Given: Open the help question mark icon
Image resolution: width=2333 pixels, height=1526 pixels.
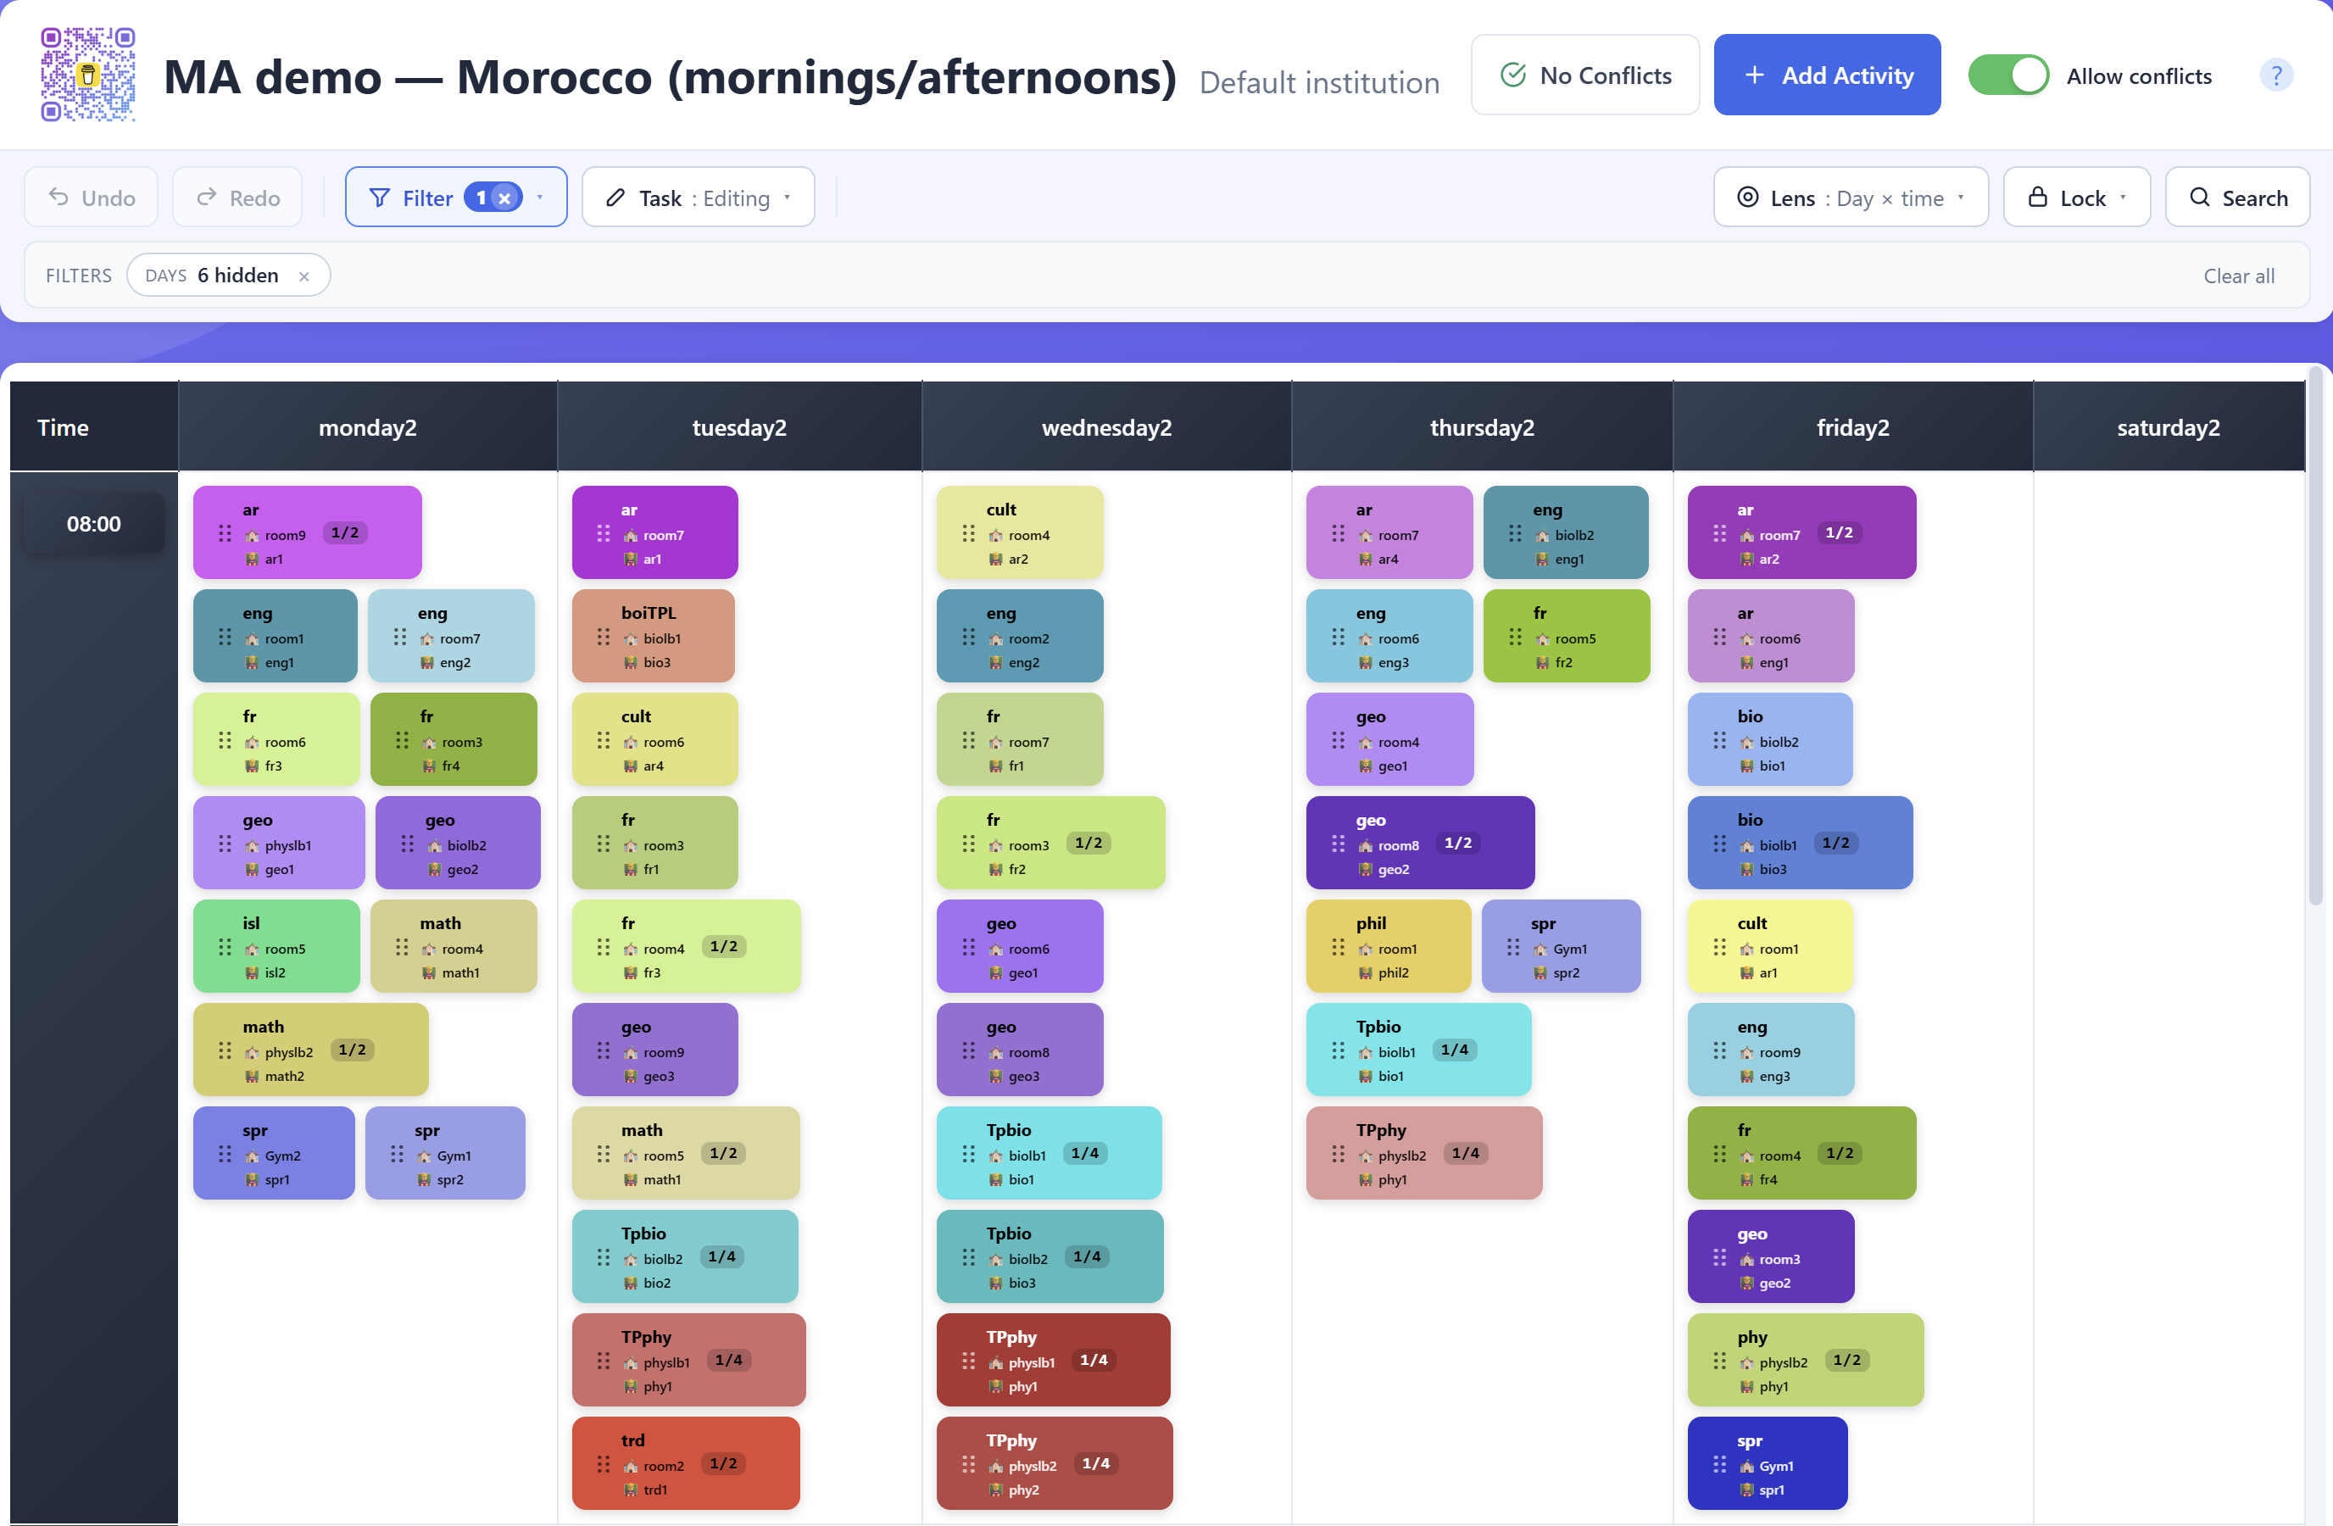Looking at the screenshot, I should click(2276, 75).
